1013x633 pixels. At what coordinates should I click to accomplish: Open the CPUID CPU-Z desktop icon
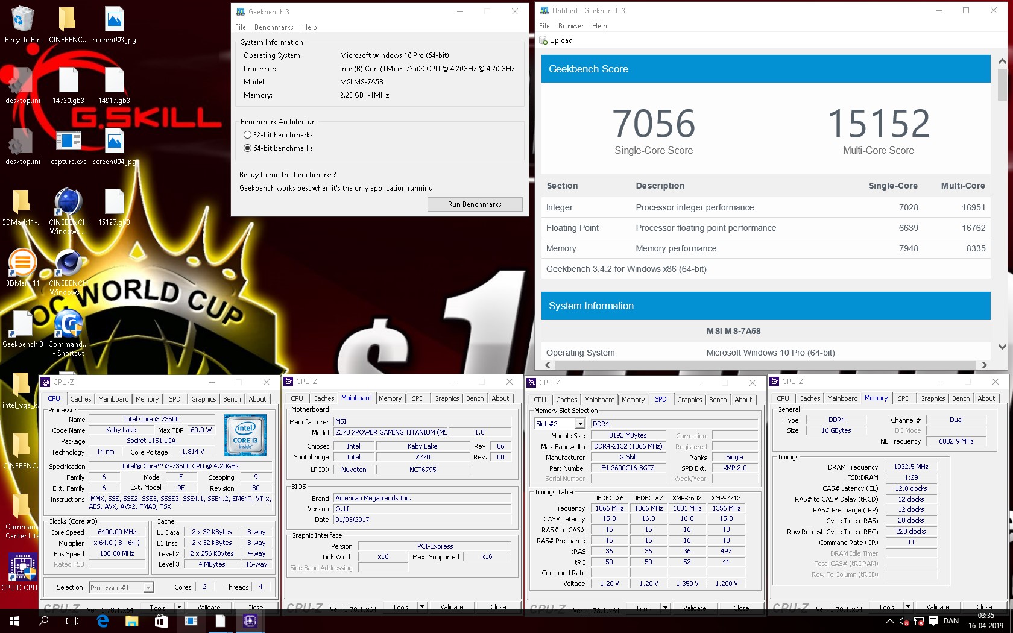[x=22, y=572]
